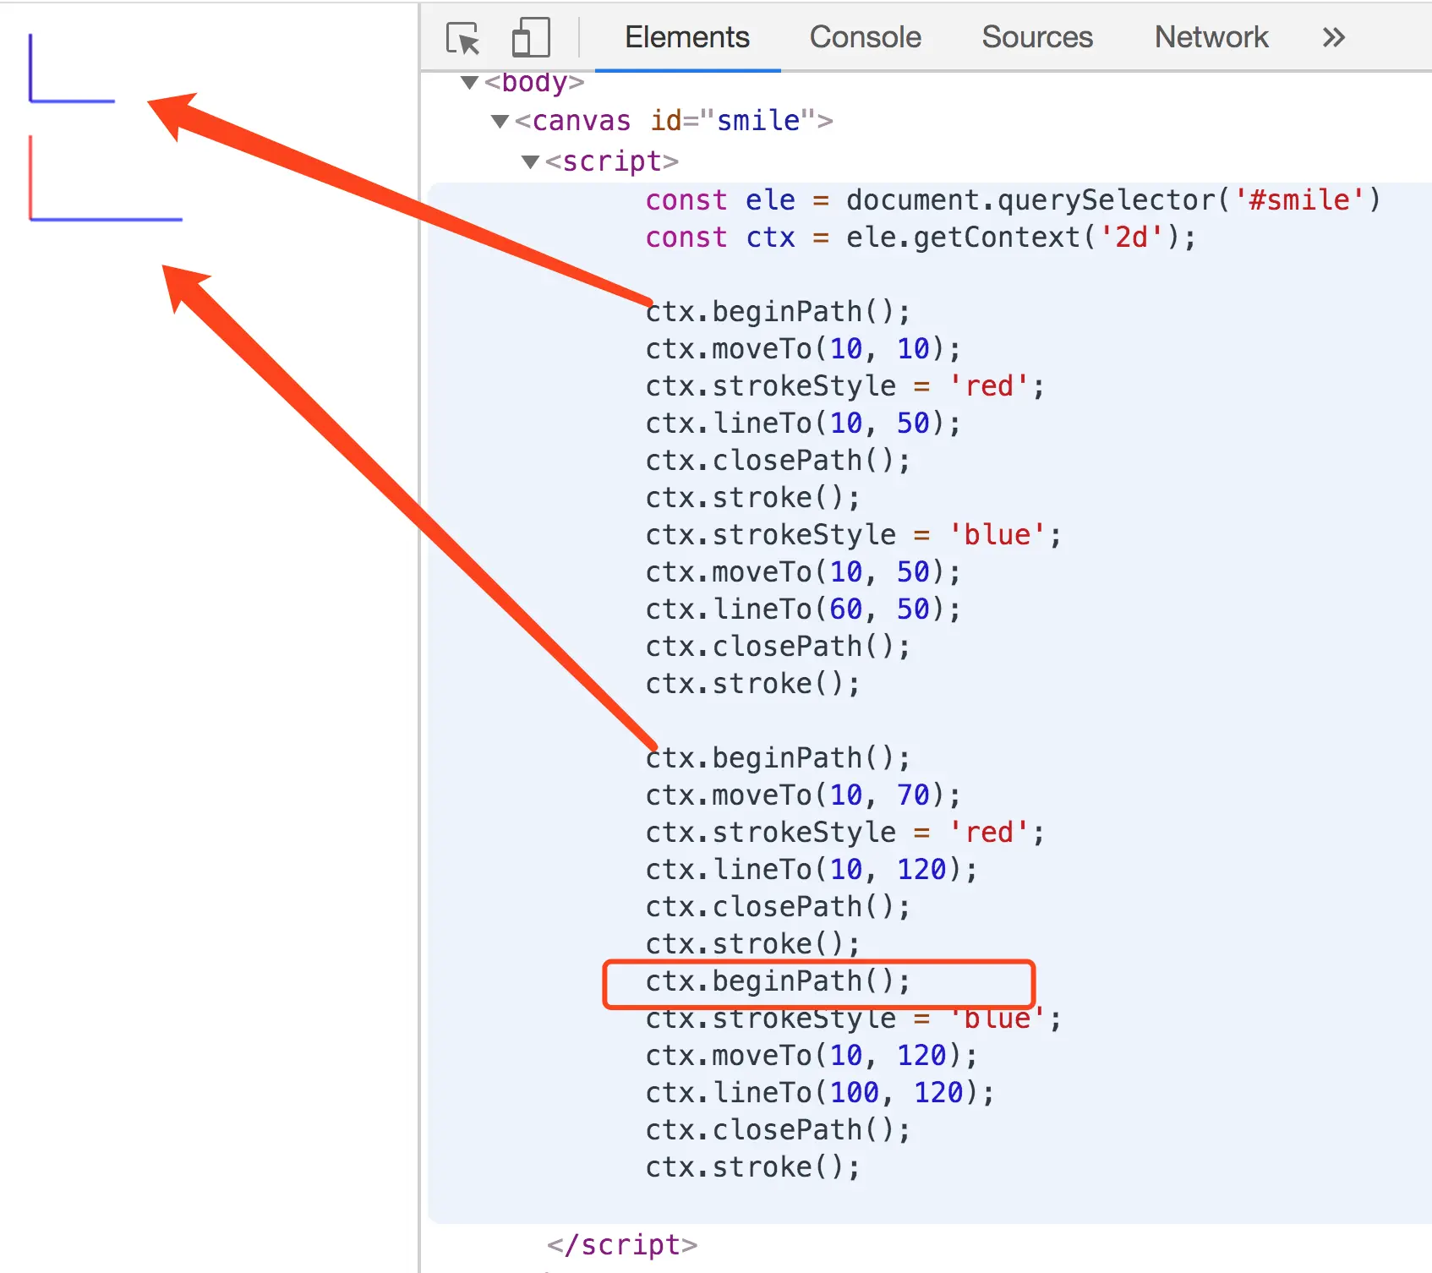Show more DevTools tabs chevron
Viewport: 1432px width, 1273px height.
1334,37
